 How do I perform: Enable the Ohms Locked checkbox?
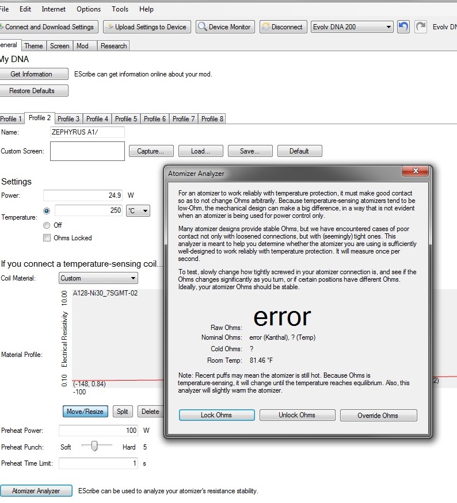[47, 238]
